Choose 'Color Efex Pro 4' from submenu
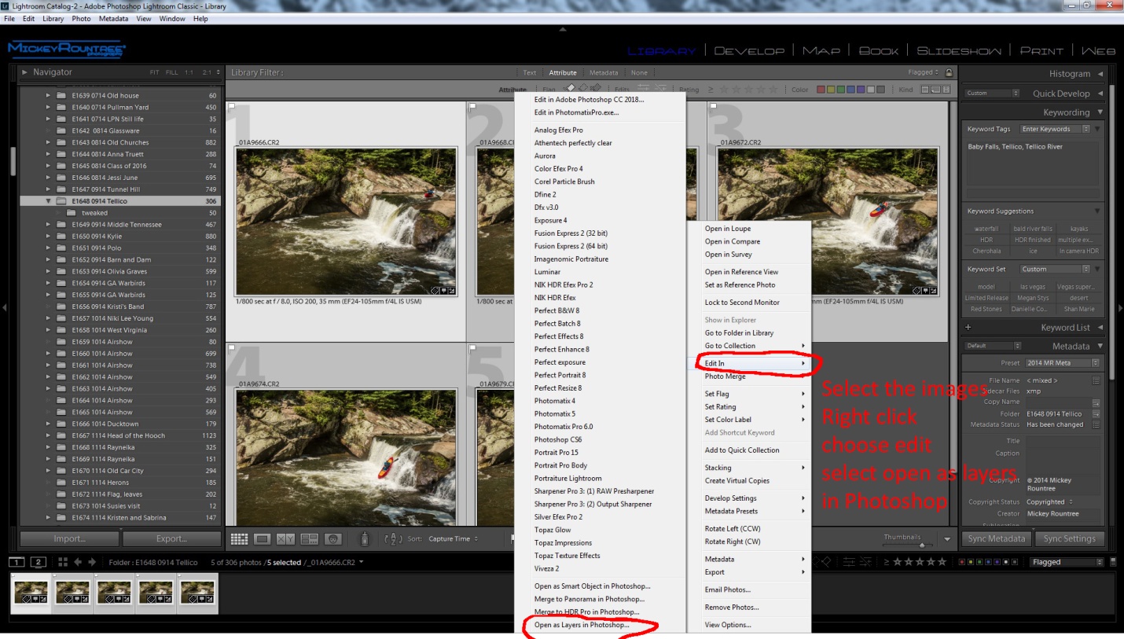1124x639 pixels. [x=559, y=169]
